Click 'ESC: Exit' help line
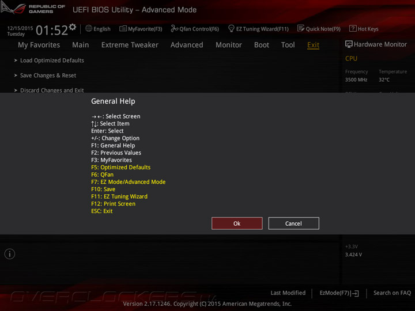The width and height of the screenshot is (415, 311). coord(102,211)
